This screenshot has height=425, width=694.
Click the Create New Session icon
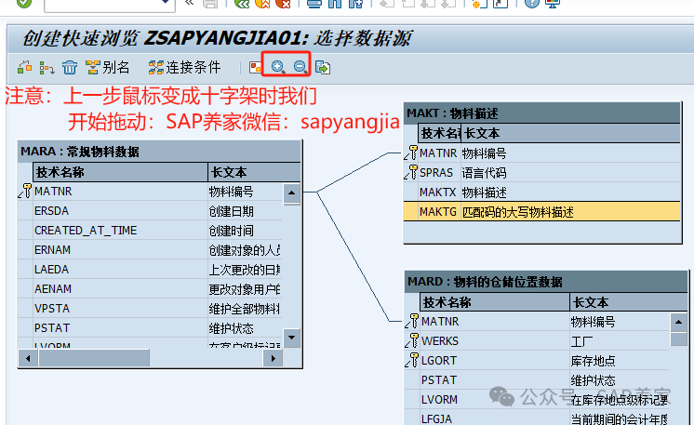[x=479, y=4]
